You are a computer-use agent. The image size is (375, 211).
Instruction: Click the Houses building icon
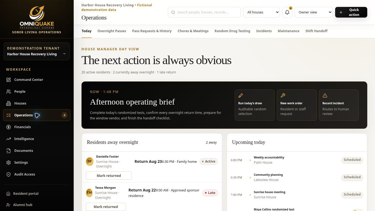pyautogui.click(x=9, y=103)
